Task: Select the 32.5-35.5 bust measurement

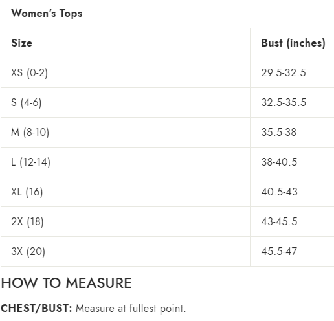Action: click(x=284, y=102)
